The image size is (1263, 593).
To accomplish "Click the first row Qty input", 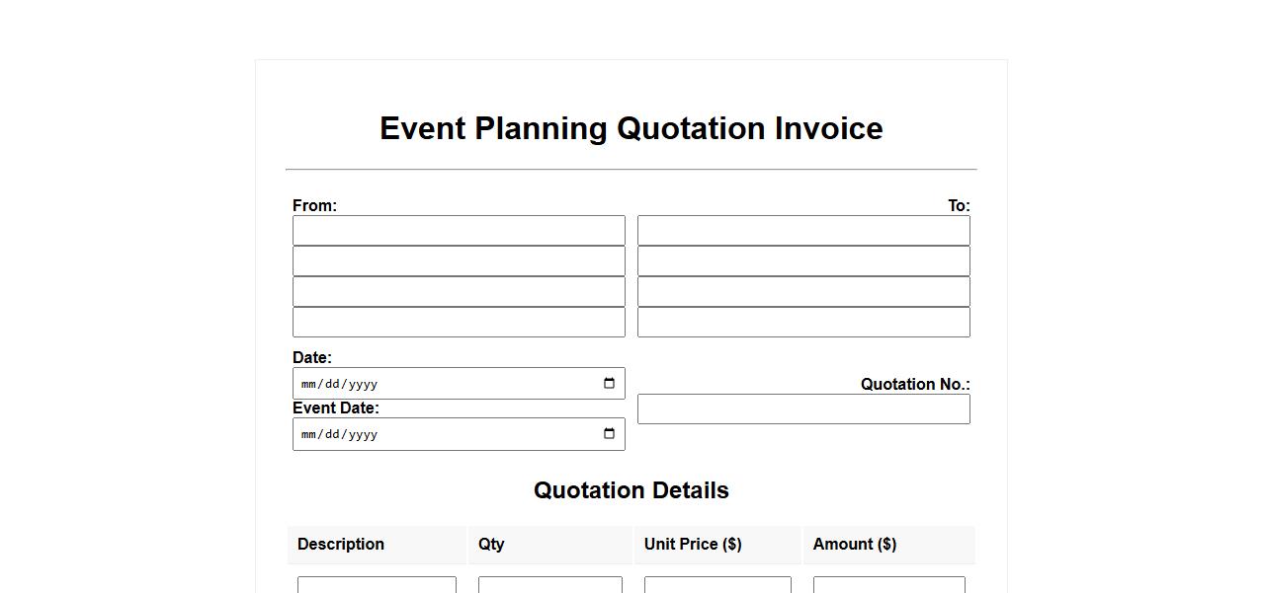I will pos(549,585).
